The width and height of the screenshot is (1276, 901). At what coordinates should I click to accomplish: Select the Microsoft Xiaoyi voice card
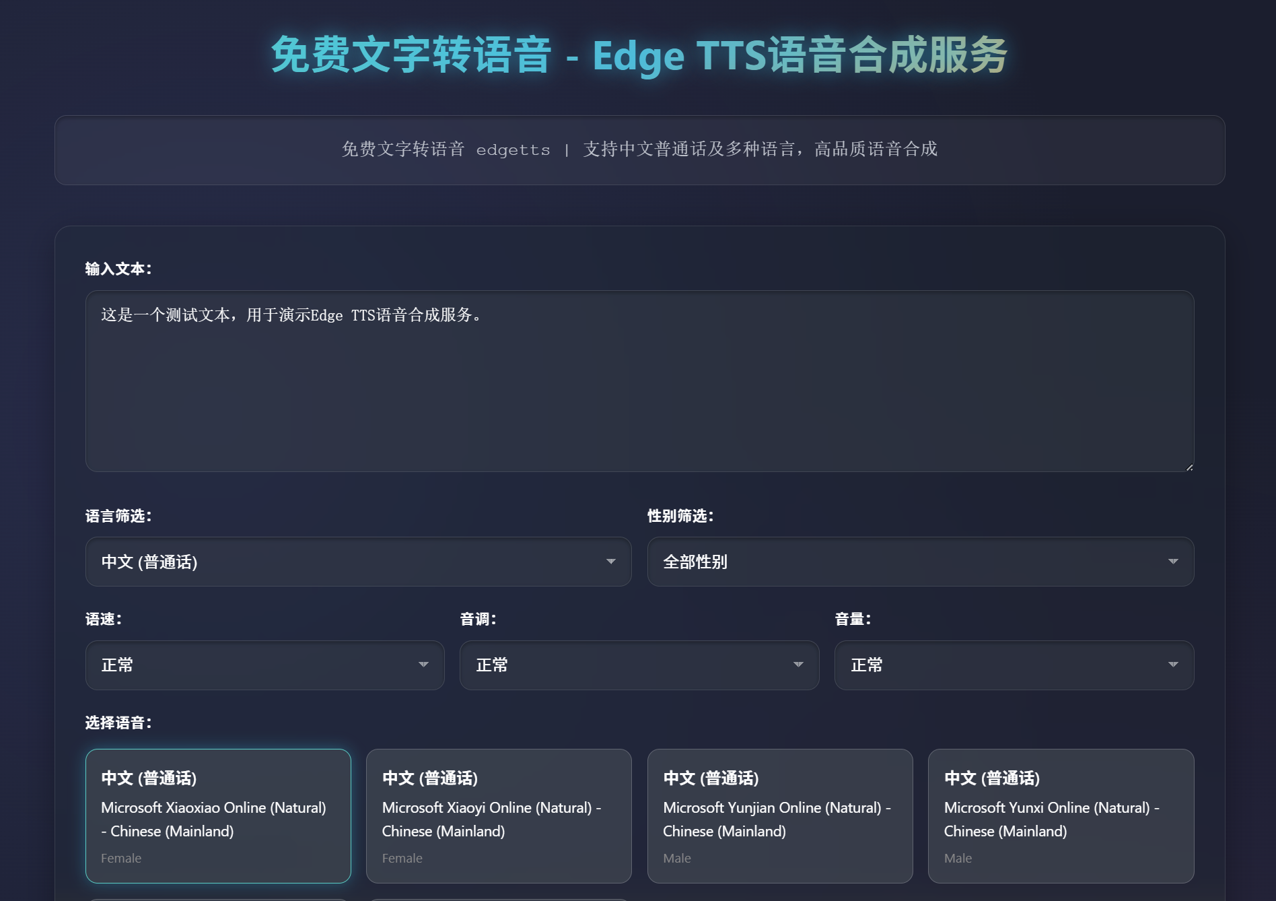point(499,816)
